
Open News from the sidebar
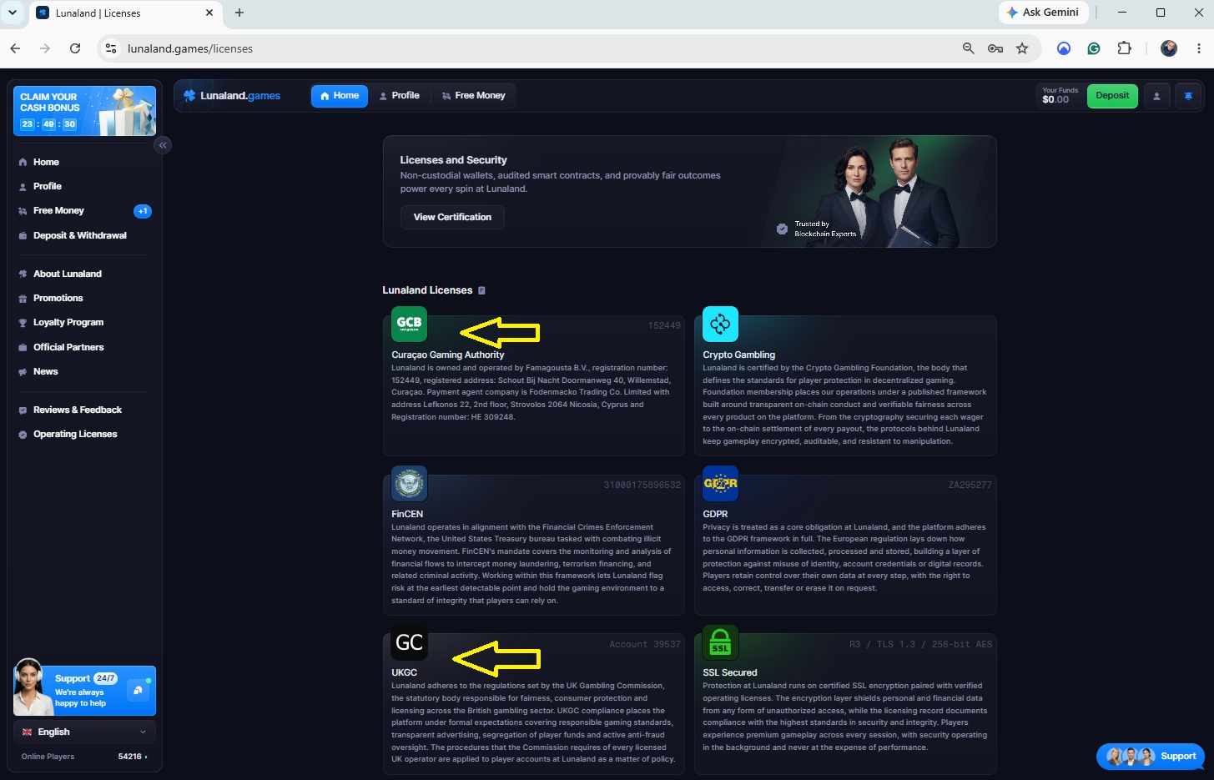point(84,371)
